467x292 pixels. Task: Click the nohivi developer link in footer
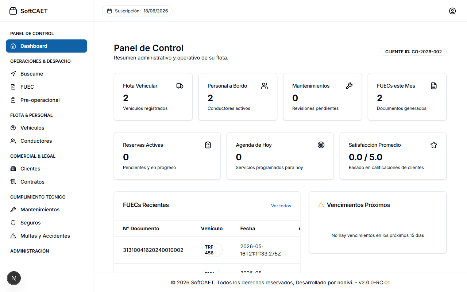[345, 283]
